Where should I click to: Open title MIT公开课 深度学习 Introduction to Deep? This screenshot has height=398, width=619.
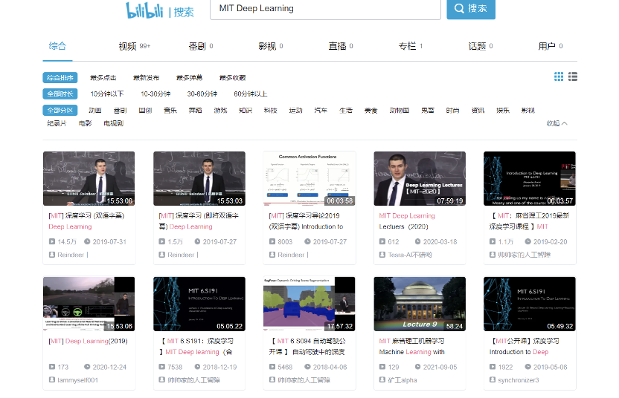(525, 346)
